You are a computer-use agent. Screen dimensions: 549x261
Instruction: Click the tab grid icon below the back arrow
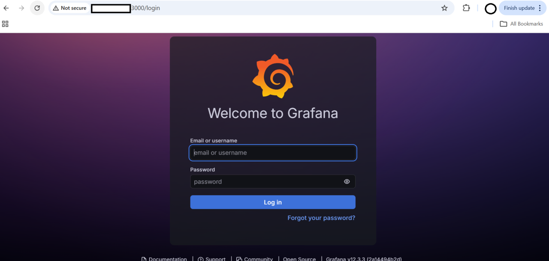5,24
